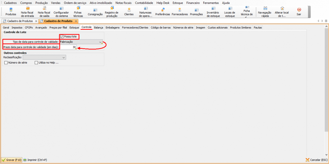Image resolution: width=329 pixels, height=164 pixels.
Task: Expand the Fabricação date type dropdown
Action: click(x=100, y=42)
